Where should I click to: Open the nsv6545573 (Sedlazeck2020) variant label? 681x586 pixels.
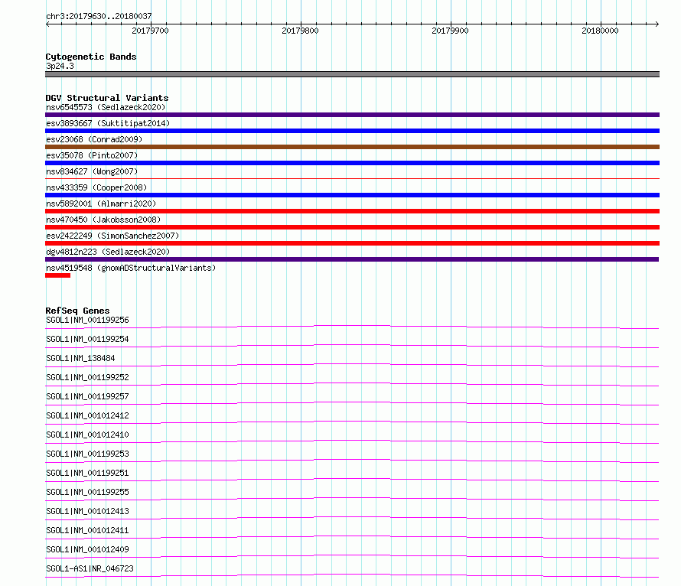(x=106, y=107)
